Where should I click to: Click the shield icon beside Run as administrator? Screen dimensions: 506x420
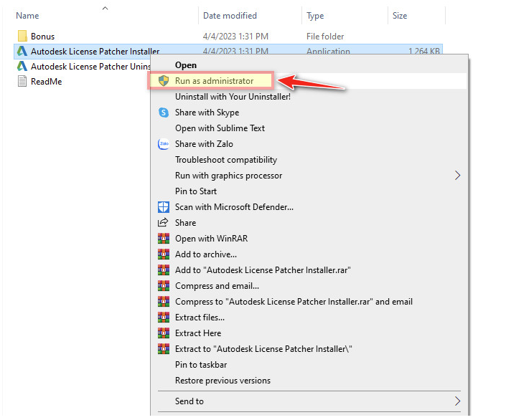pyautogui.click(x=164, y=81)
